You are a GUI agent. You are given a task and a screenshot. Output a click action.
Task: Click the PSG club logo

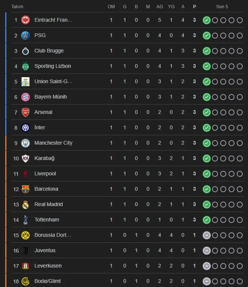click(26, 35)
